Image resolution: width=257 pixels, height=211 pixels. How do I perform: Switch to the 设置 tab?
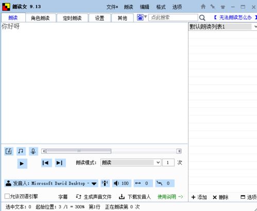click(99, 18)
